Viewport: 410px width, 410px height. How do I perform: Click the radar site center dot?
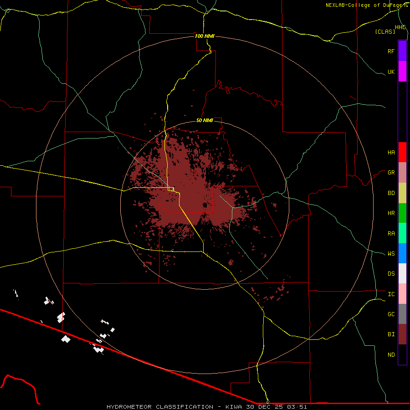205,205
